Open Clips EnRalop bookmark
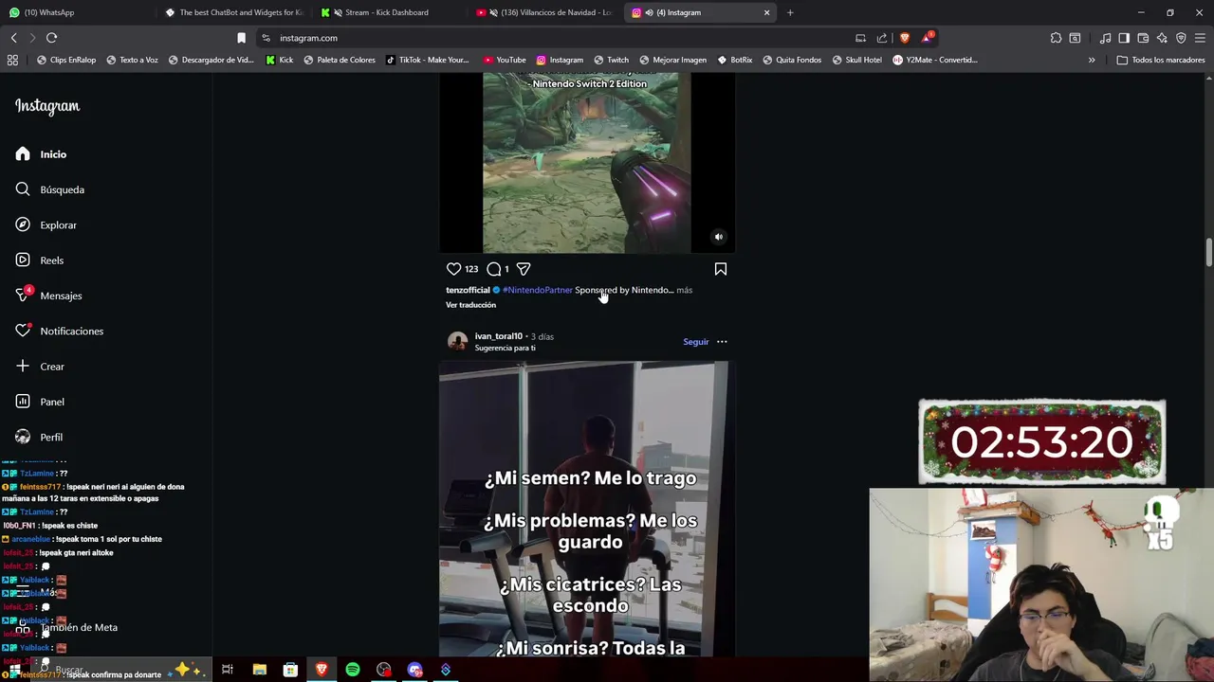The height and width of the screenshot is (682, 1214). (66, 60)
